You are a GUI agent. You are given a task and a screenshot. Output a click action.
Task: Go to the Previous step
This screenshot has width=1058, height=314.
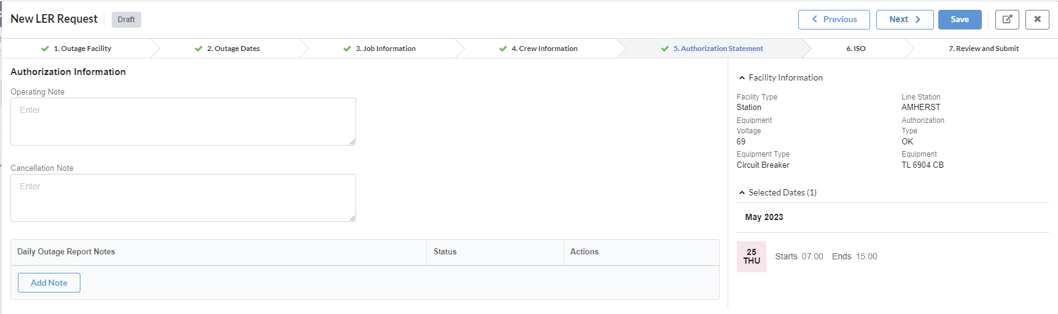point(833,20)
